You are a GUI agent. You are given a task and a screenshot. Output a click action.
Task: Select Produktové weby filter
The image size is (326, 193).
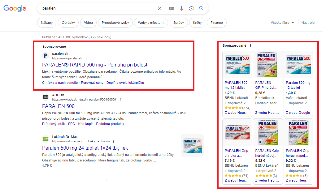[x=115, y=23]
